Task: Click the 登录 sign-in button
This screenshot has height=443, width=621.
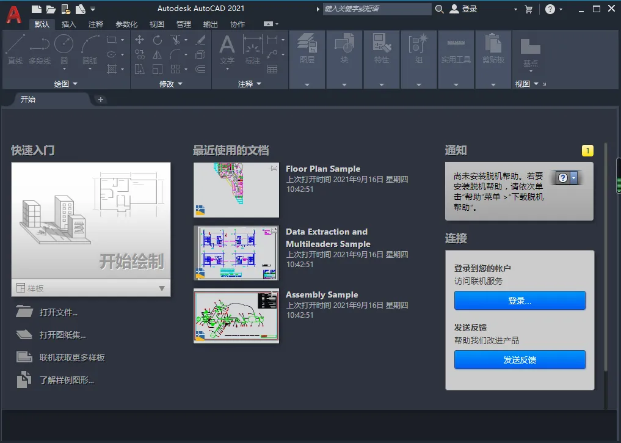Action: [x=519, y=300]
